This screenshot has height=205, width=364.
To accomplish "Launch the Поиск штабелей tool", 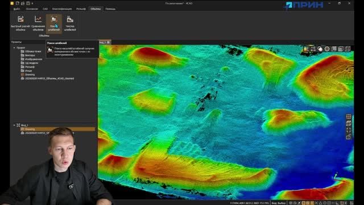I will coord(54,23).
